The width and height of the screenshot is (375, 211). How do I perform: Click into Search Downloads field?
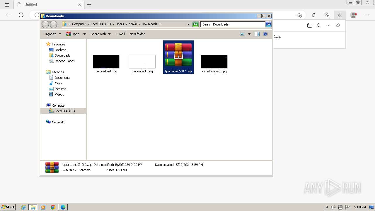click(233, 24)
